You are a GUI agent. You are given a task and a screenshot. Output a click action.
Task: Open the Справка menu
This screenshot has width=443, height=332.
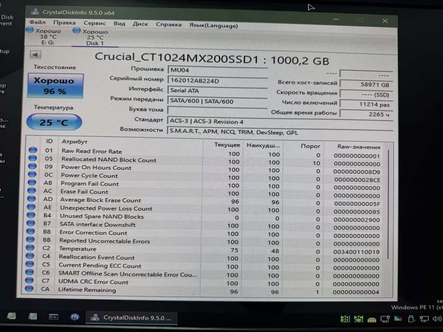click(x=169, y=25)
